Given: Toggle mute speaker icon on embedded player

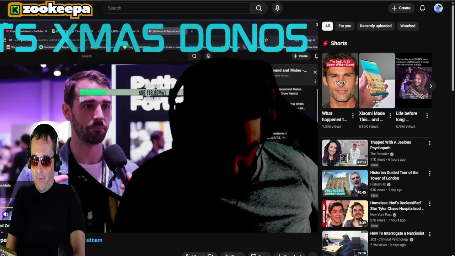Looking at the screenshot, I should click(x=6, y=214).
